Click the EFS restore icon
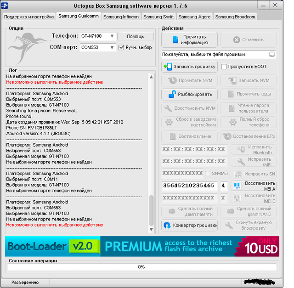Screen dimensions: 294x288 (227, 136)
